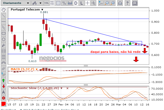Click the 'daqui para baixo, não há rede' annotation
The image size is (164, 110).
(115, 52)
